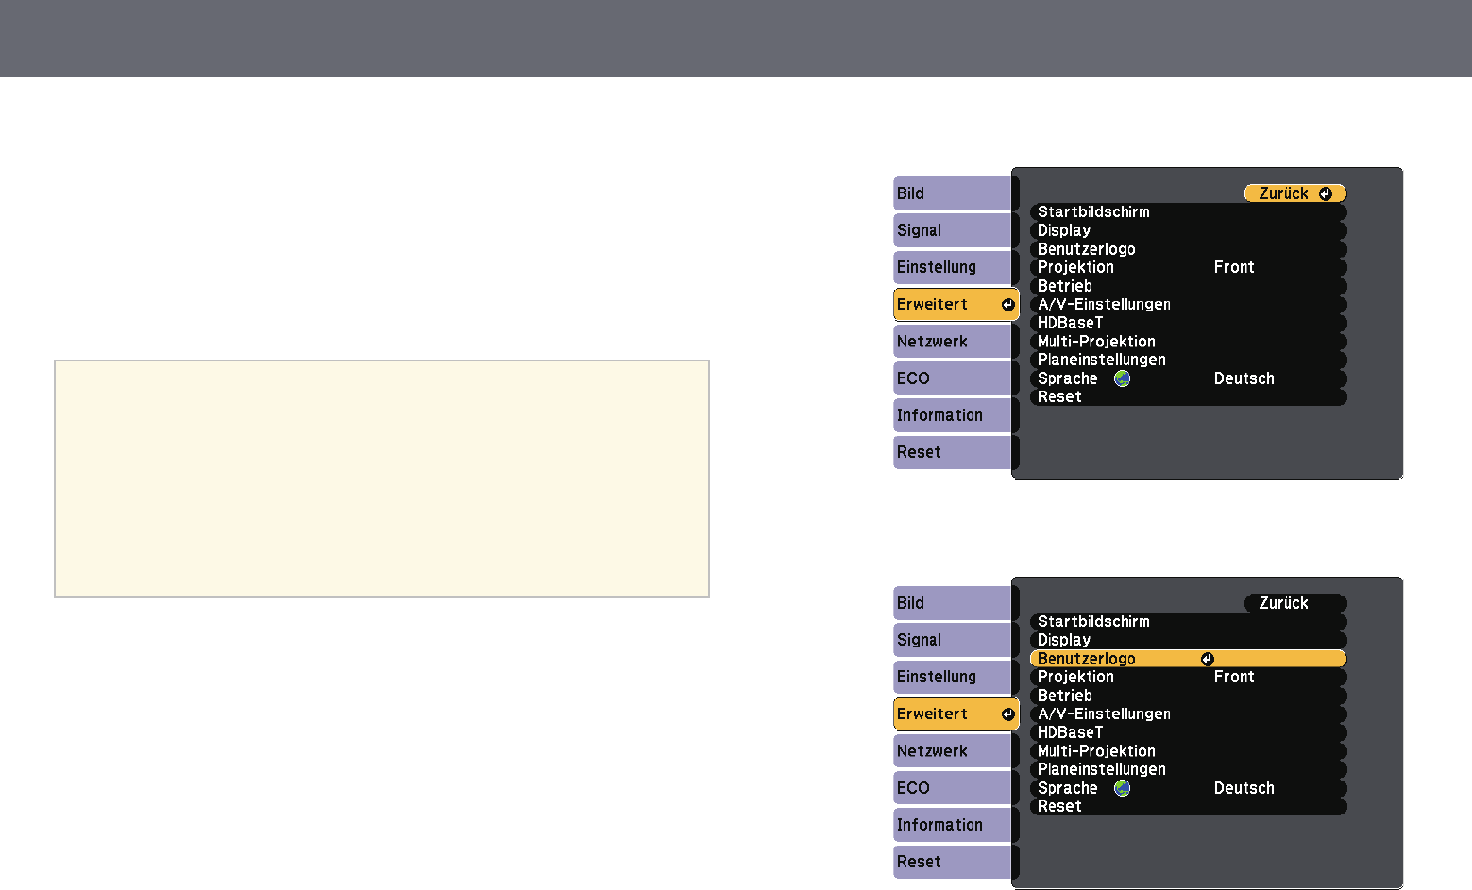Click the globe icon beside Sprache in upper menu
1472x890 pixels.
click(x=1122, y=378)
